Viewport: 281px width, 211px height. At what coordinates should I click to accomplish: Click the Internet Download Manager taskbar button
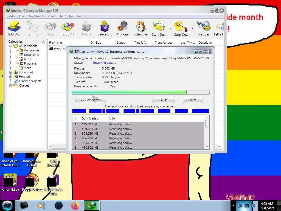coord(92,206)
